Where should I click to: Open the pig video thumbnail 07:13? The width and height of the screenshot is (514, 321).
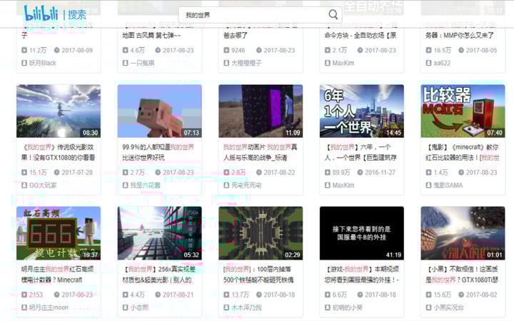[x=160, y=111]
